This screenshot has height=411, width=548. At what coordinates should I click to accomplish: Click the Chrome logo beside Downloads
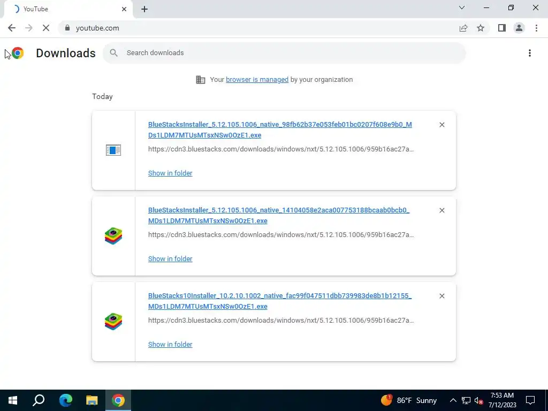click(x=18, y=53)
